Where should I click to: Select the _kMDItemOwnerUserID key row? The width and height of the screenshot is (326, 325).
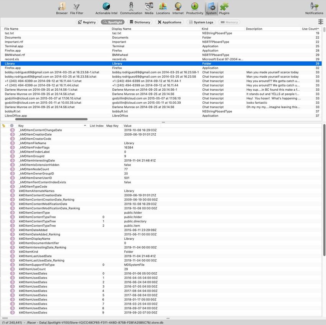[161, 178]
